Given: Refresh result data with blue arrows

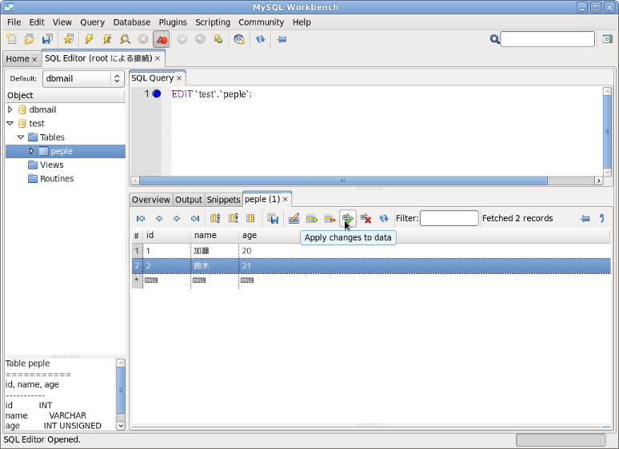Looking at the screenshot, I should click(x=384, y=218).
